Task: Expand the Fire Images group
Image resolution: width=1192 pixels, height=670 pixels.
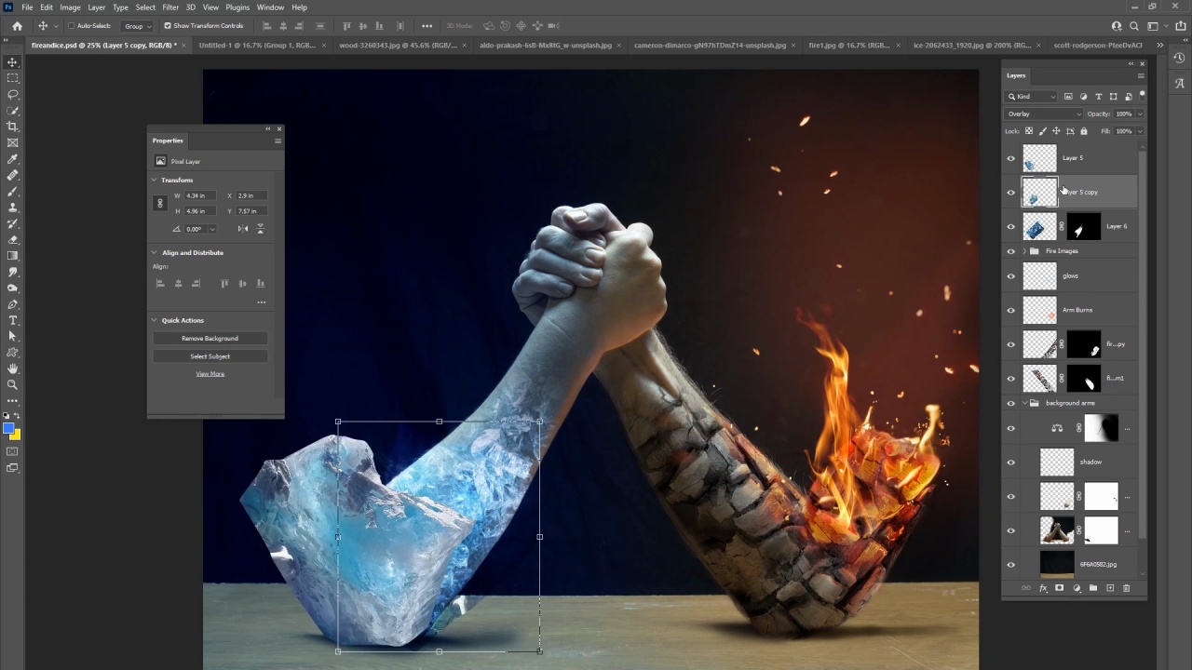Action: [1024, 251]
